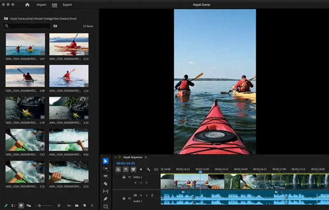Viewport: 329px width, 210px height.
Task: Open timeline wrench settings
Action: (148, 169)
